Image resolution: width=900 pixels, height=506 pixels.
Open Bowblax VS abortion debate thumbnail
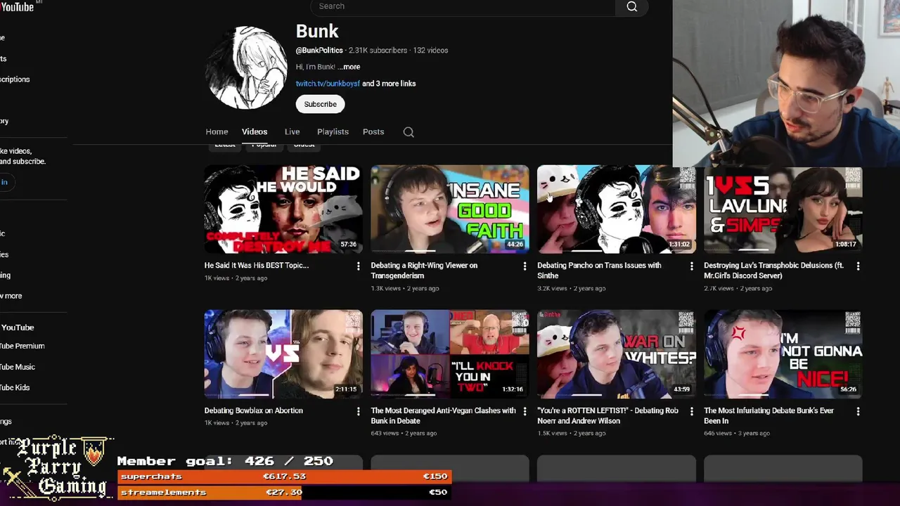tap(283, 354)
